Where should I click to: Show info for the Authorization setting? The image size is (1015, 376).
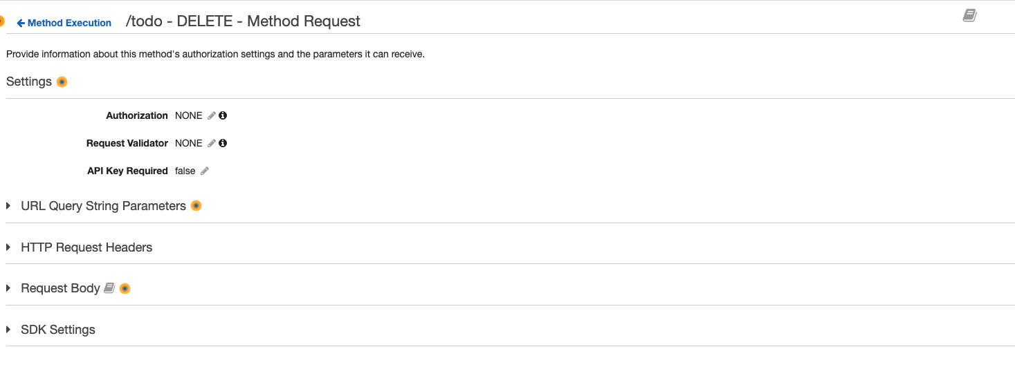(223, 115)
